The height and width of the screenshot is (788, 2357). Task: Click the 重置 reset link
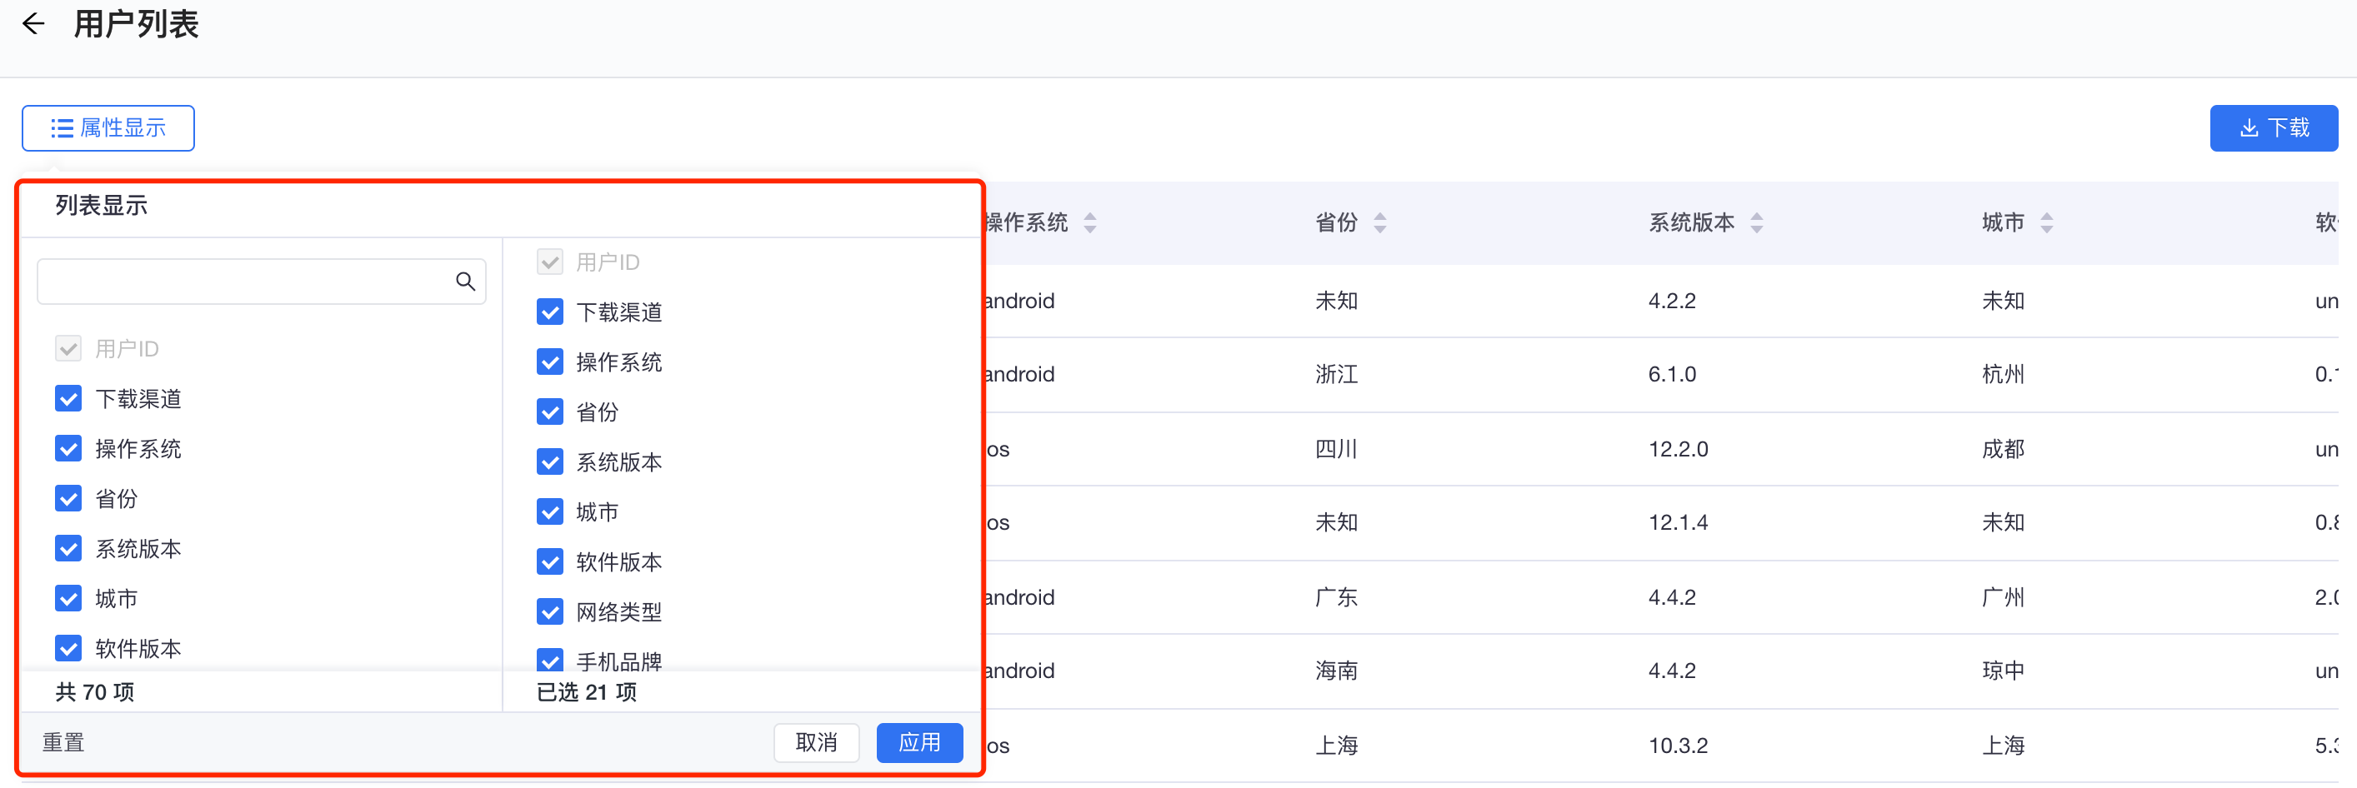(x=63, y=742)
